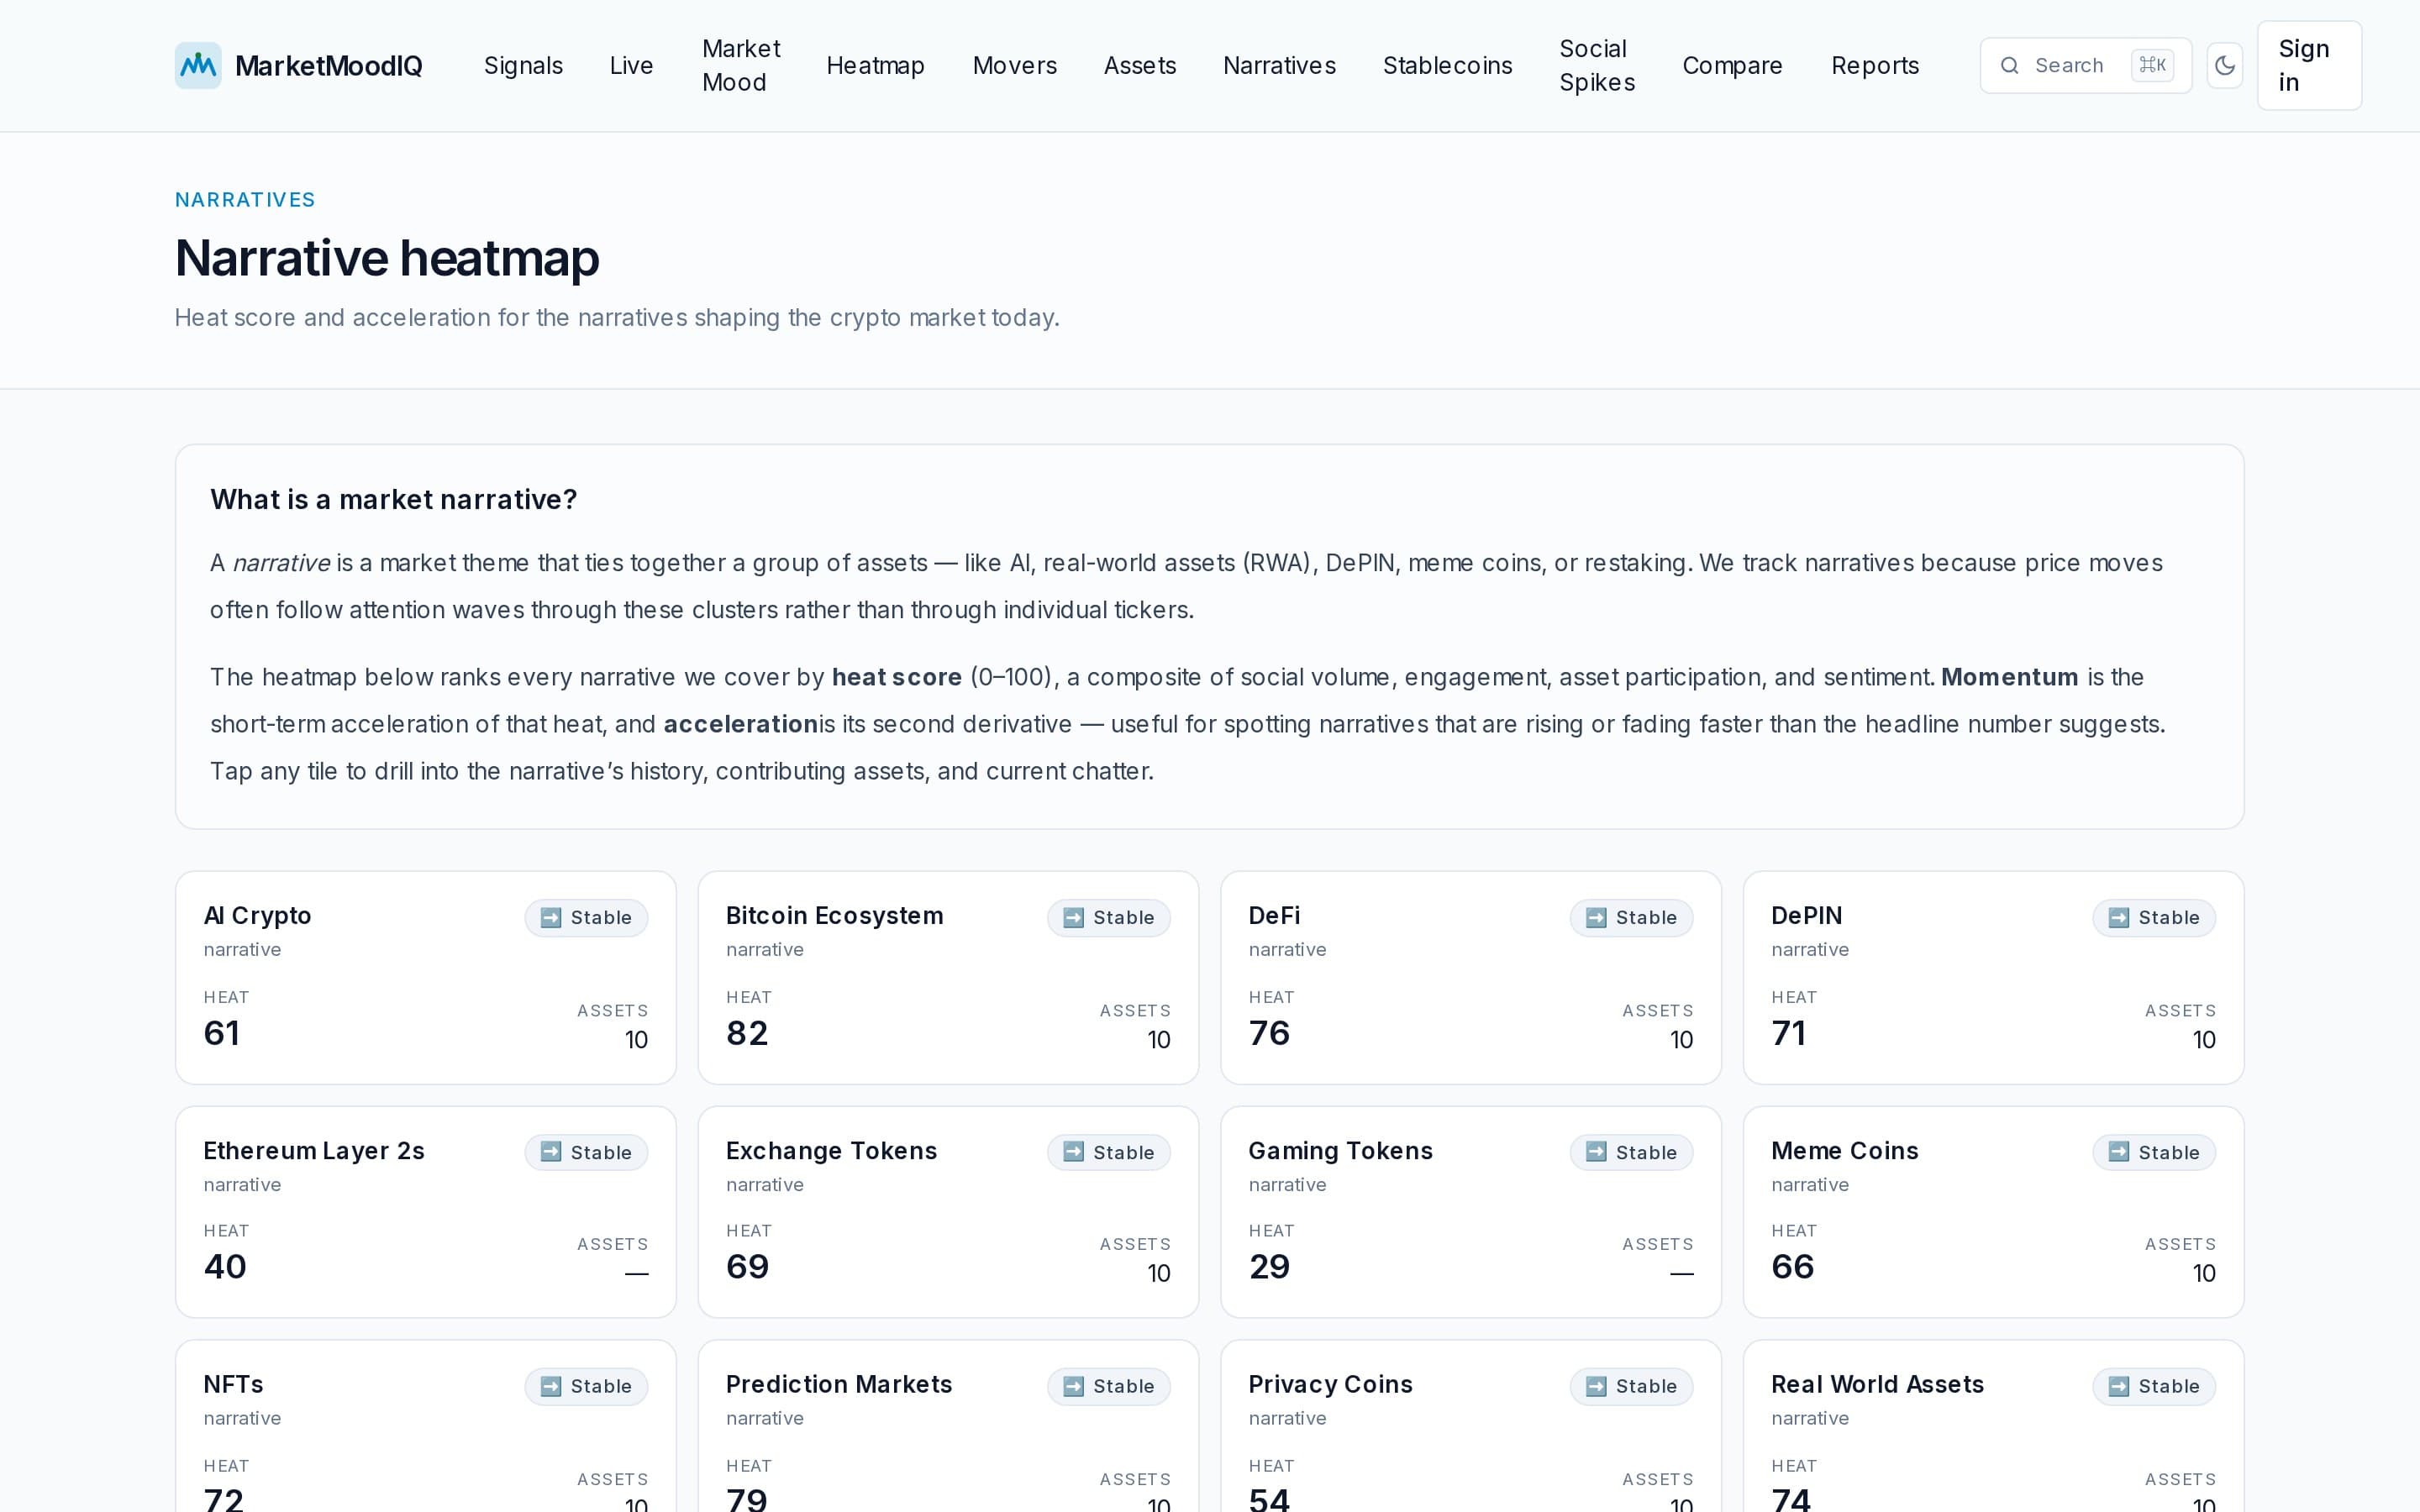Click the Stable arrow icon on Gaming Tokens
This screenshot has width=2420, height=1512.
[1596, 1152]
